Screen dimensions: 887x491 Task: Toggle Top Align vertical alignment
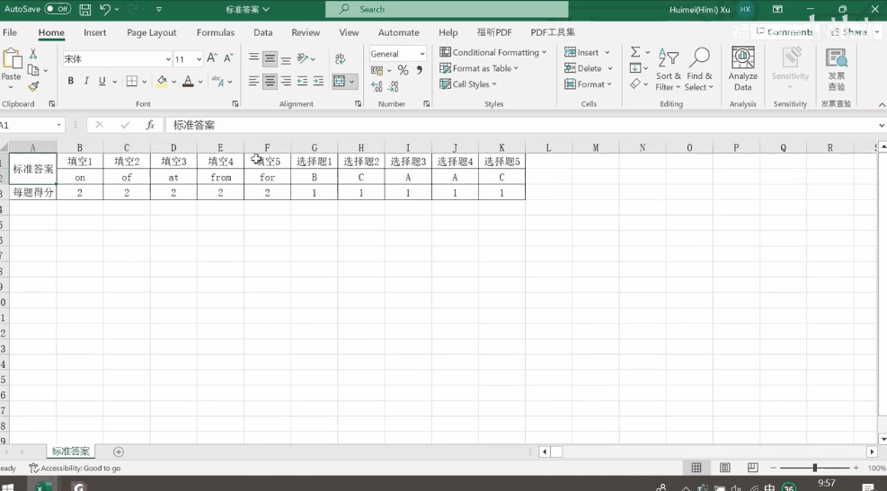(x=253, y=58)
